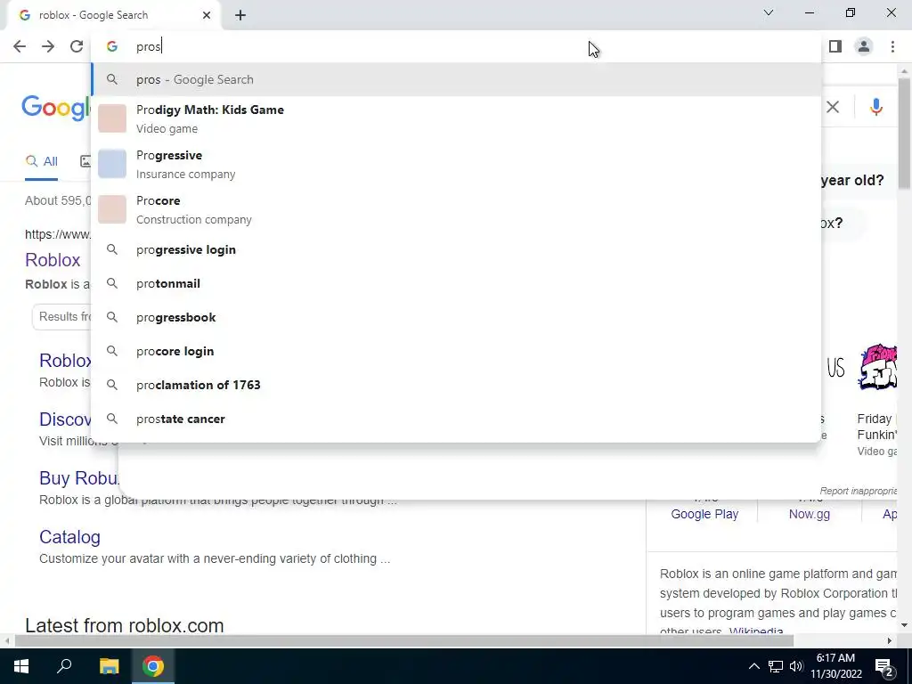This screenshot has height=684, width=912.
Task: Click the horizontal page scrollbar
Action: (403, 641)
